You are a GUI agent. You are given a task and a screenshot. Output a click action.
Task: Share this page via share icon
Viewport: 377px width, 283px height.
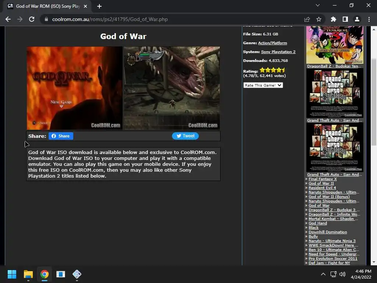307,19
